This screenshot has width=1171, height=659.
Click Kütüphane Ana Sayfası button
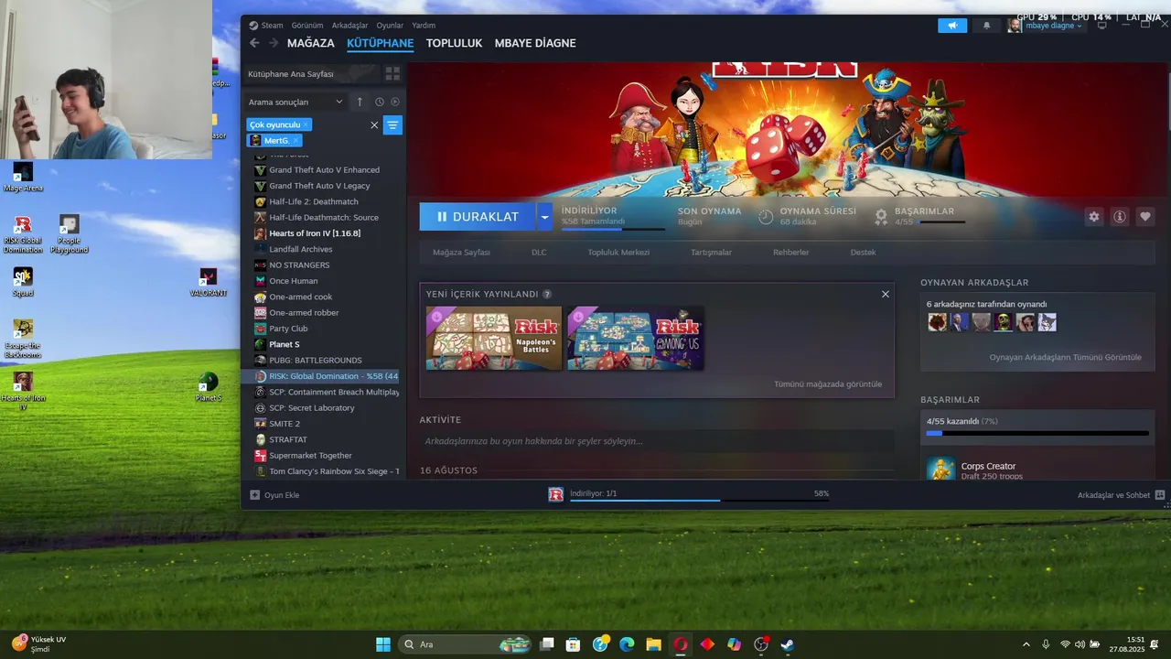pos(311,74)
